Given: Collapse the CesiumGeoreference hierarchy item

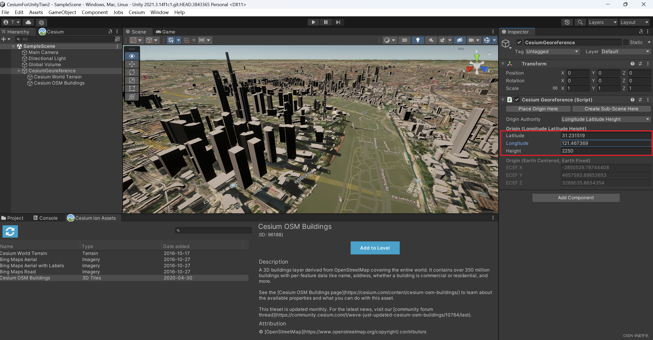Looking at the screenshot, I should tap(19, 71).
